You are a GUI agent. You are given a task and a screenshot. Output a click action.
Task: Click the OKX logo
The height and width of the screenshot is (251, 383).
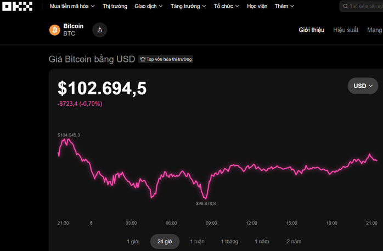(18, 7)
